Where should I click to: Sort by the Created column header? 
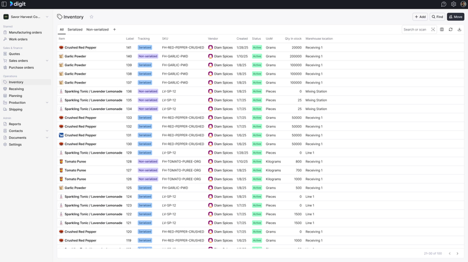pyautogui.click(x=242, y=39)
